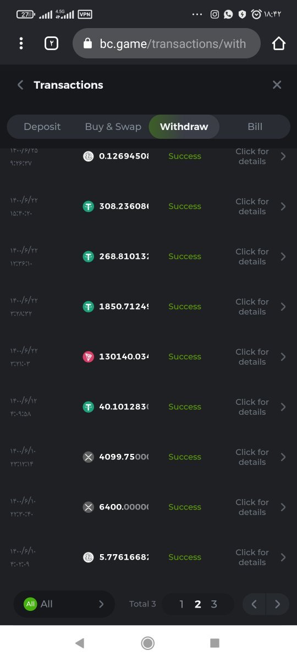Viewport: 297px width, 661px height.
Task: Close the Transactions panel
Action: point(277,85)
